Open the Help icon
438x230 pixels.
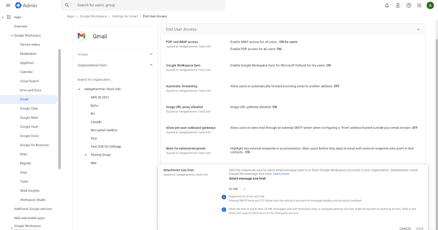408,5
